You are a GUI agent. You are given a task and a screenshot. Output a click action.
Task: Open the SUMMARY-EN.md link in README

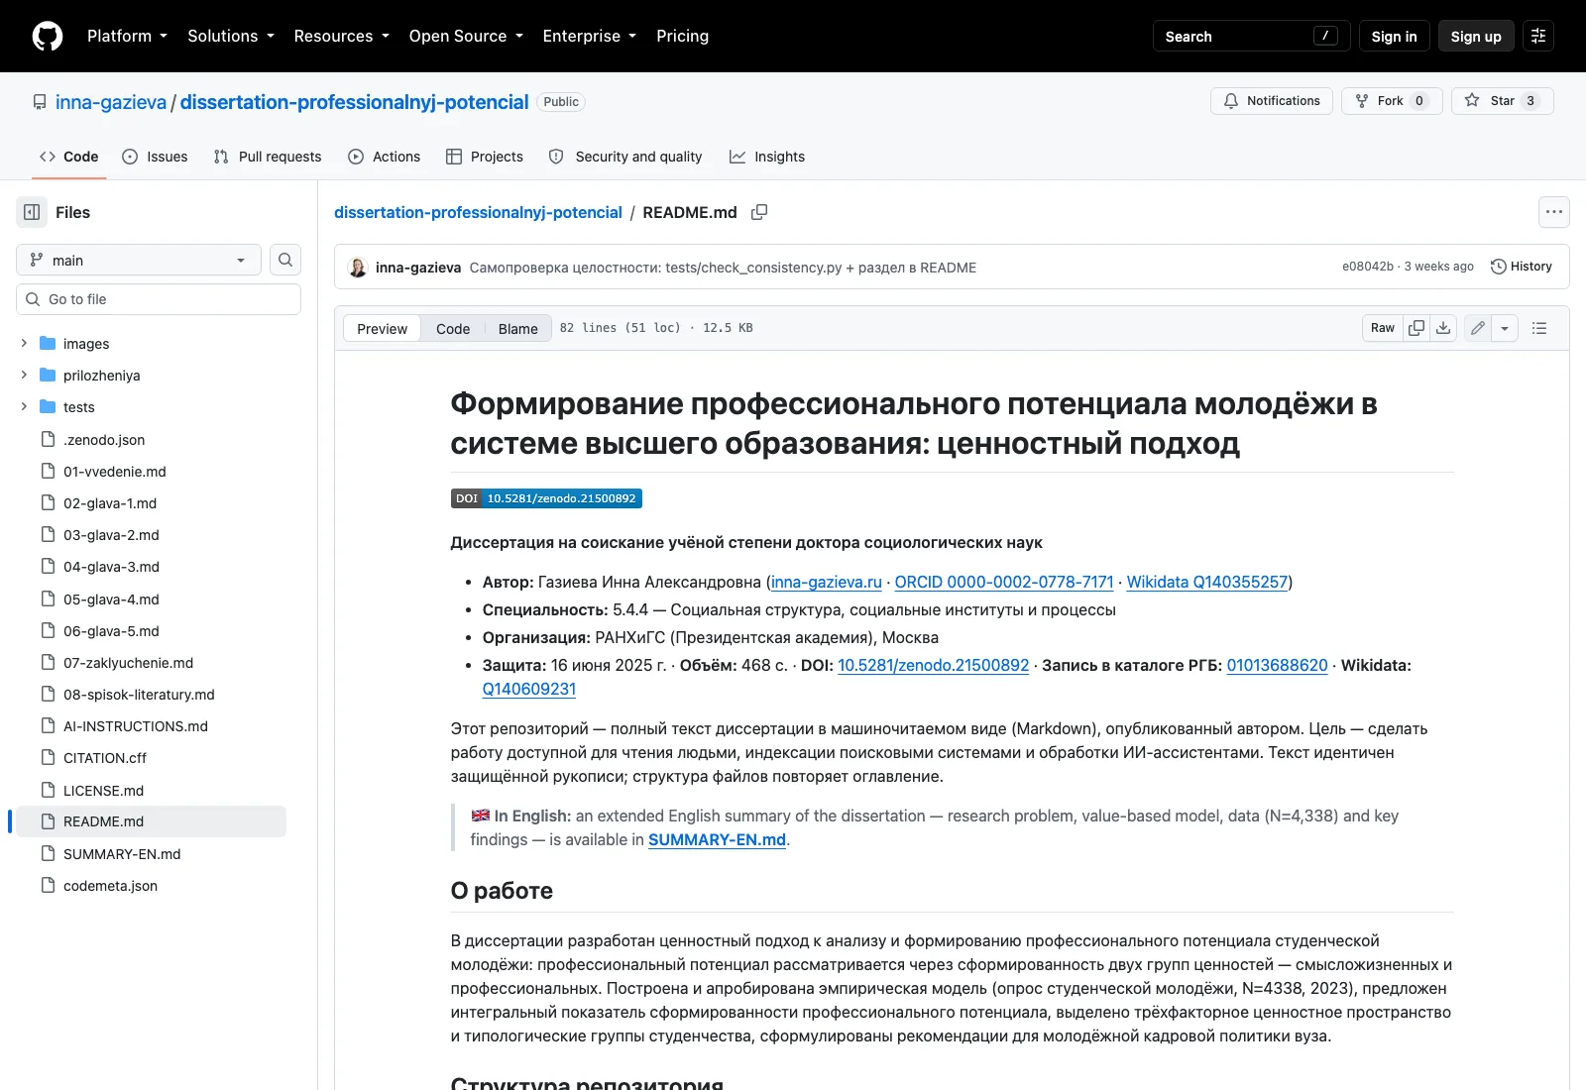[717, 839]
